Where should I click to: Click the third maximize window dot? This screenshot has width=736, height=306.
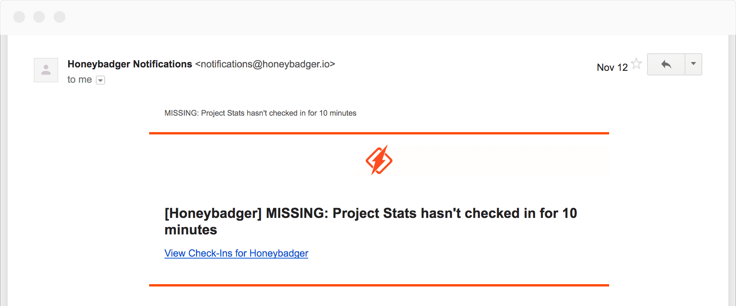pyautogui.click(x=59, y=17)
